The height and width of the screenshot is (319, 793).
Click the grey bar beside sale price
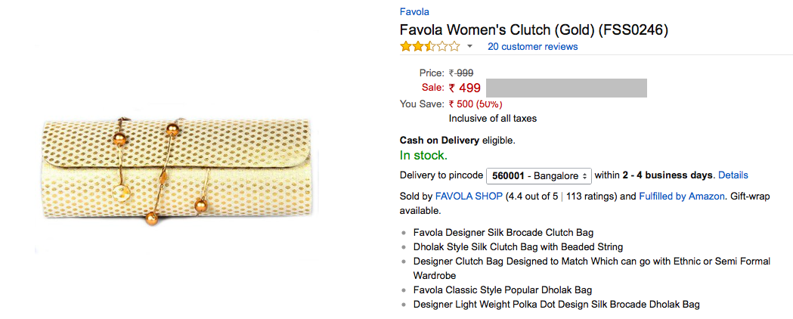pos(566,88)
